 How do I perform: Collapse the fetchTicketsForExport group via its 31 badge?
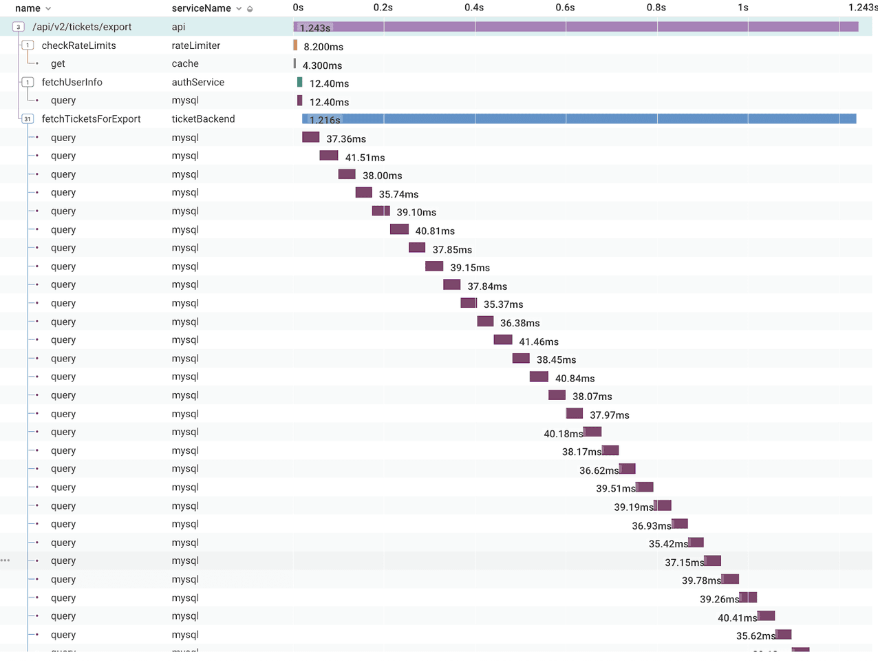coord(28,118)
